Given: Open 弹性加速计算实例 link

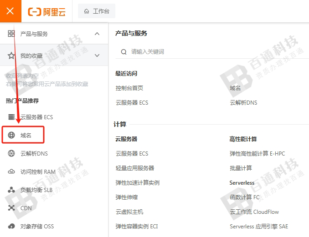Looking at the screenshot, I should 138,183.
